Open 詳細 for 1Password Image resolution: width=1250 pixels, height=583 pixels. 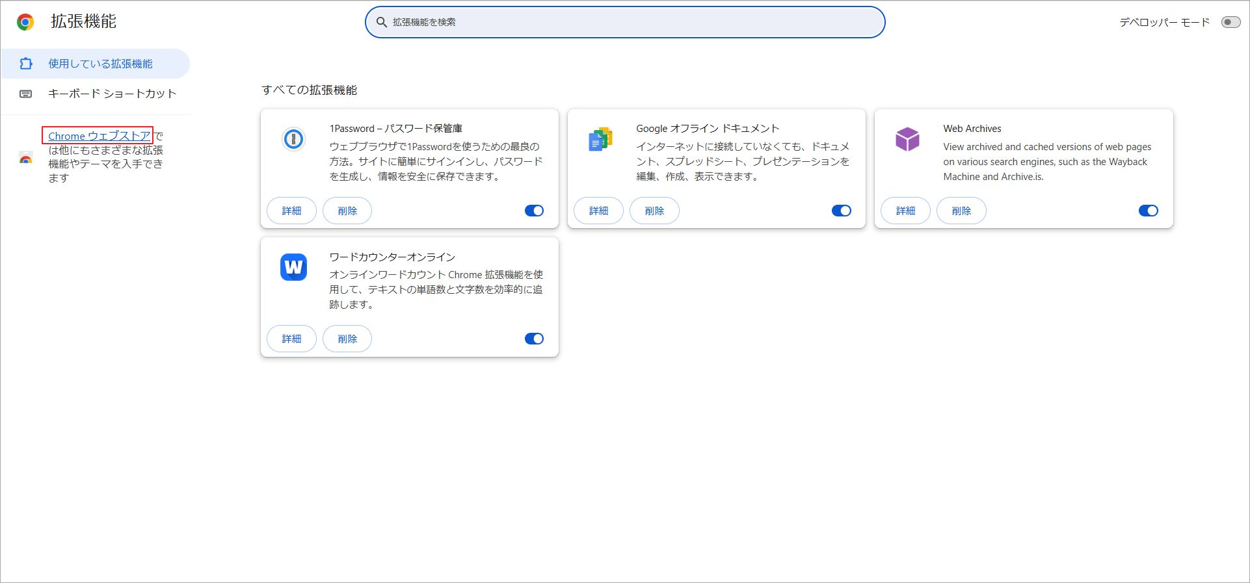(x=291, y=211)
